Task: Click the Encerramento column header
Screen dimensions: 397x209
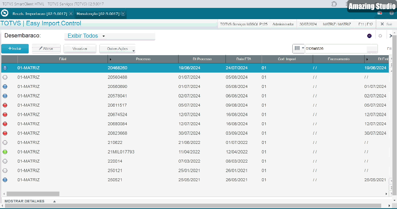Action: 338,59
